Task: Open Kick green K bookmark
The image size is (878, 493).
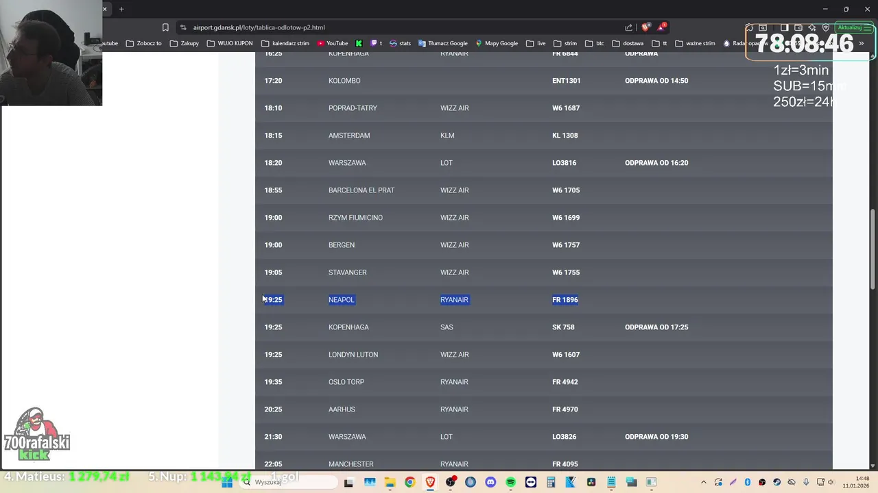Action: pos(358,43)
